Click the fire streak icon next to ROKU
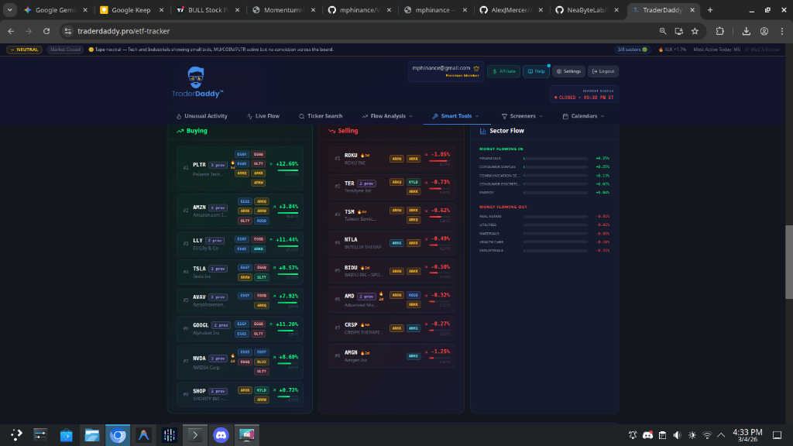The width and height of the screenshot is (793, 446). pos(362,156)
